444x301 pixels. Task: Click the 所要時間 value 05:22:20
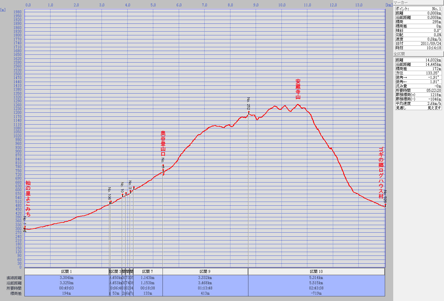click(434, 90)
